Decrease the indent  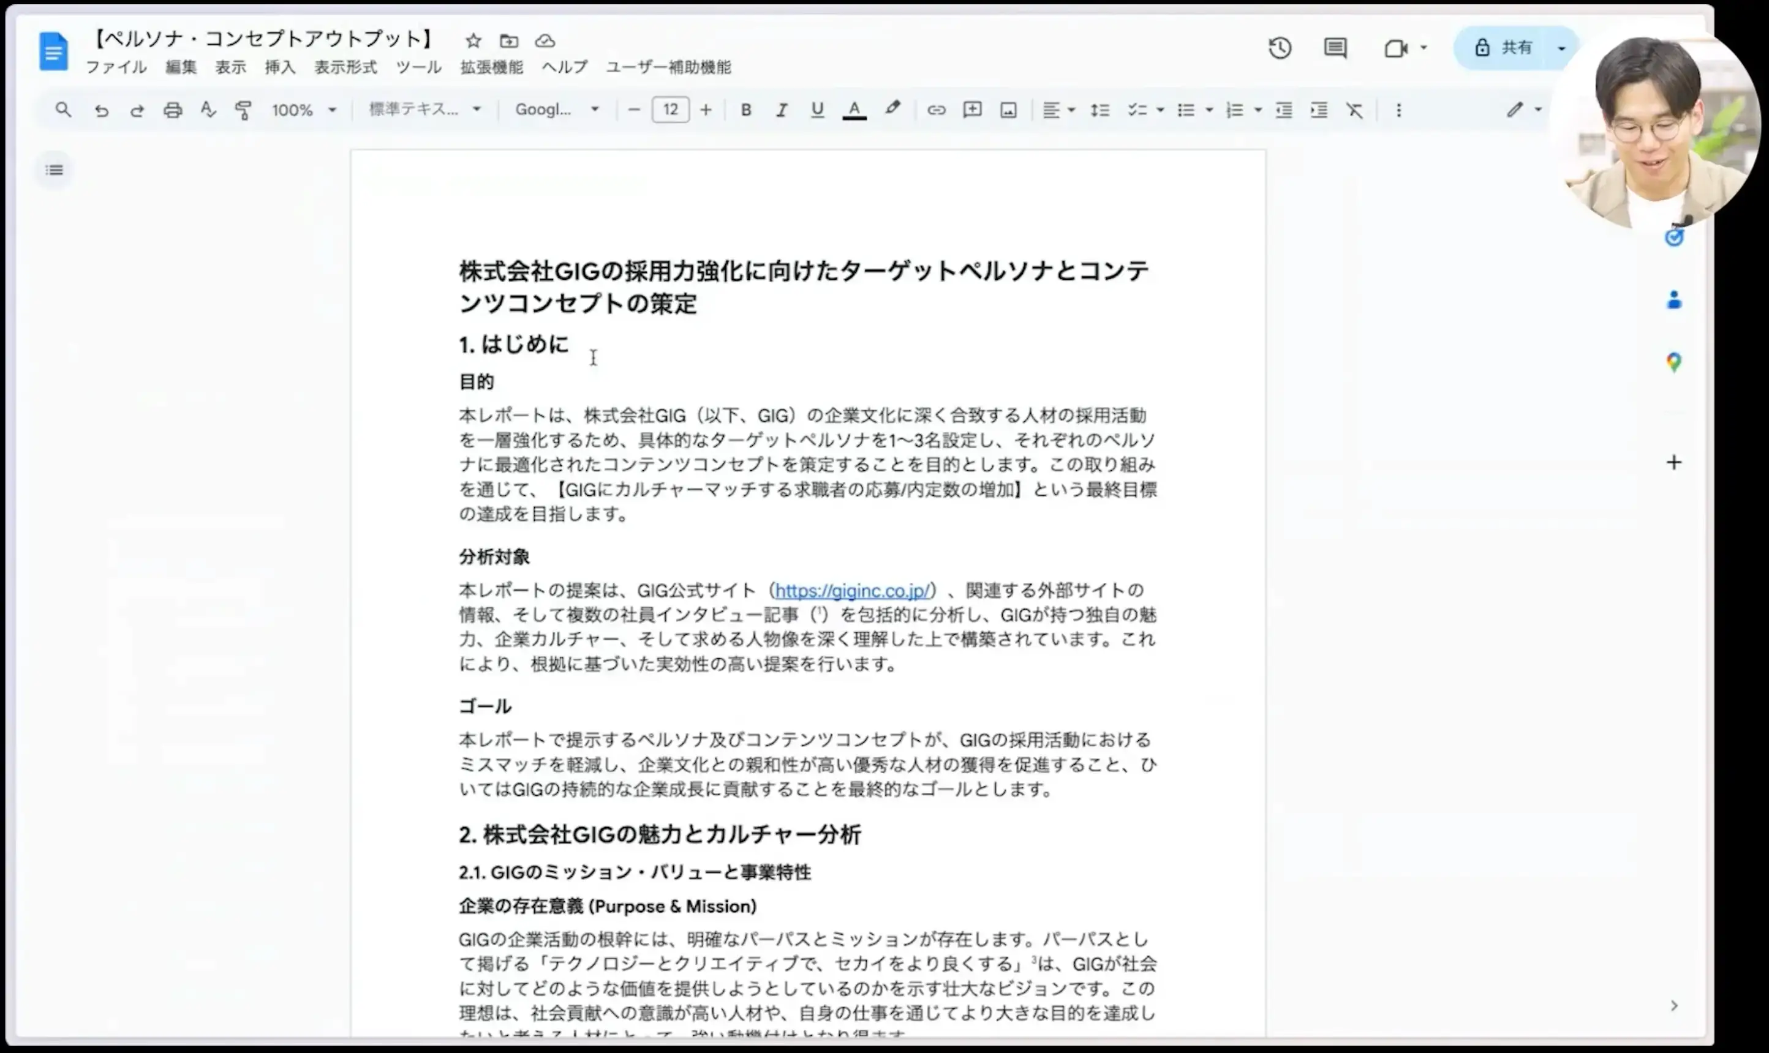1283,110
